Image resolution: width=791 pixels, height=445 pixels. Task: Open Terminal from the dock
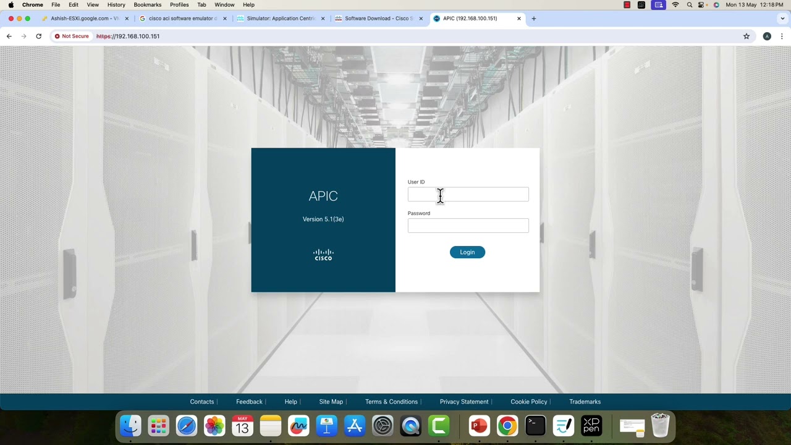pos(535,426)
